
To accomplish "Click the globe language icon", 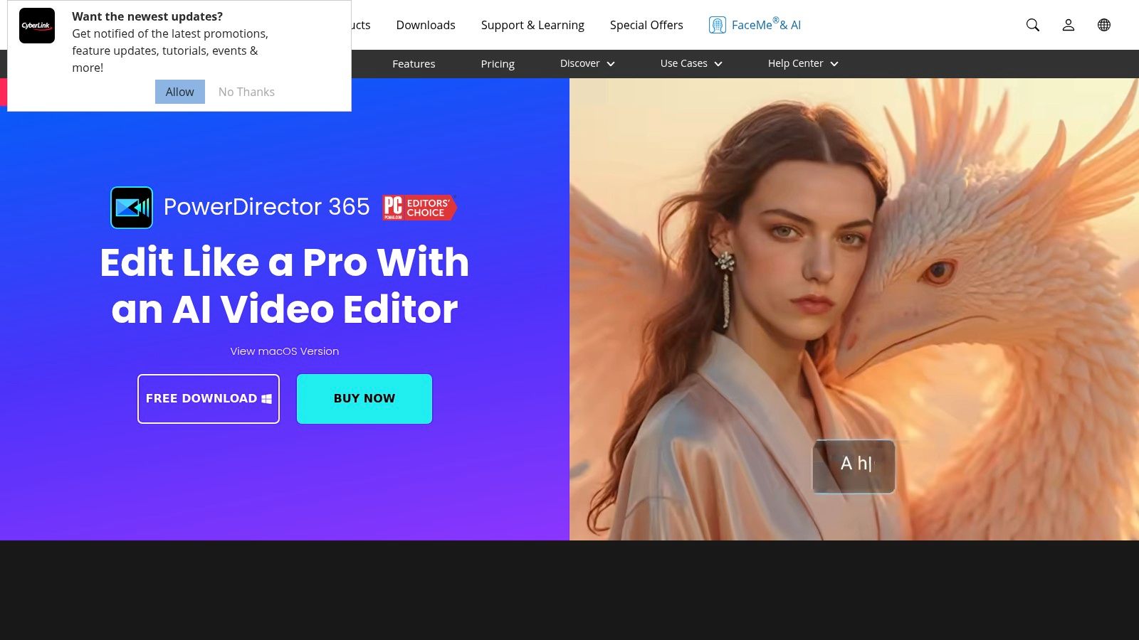I will point(1104,25).
